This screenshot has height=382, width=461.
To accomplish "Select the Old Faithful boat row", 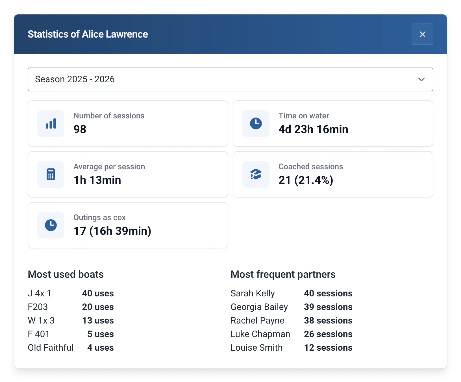I will point(71,348).
